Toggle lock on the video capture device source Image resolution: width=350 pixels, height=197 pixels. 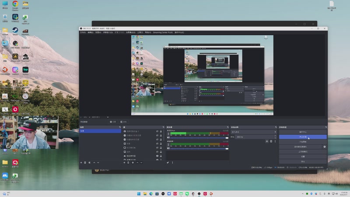[x=161, y=131]
